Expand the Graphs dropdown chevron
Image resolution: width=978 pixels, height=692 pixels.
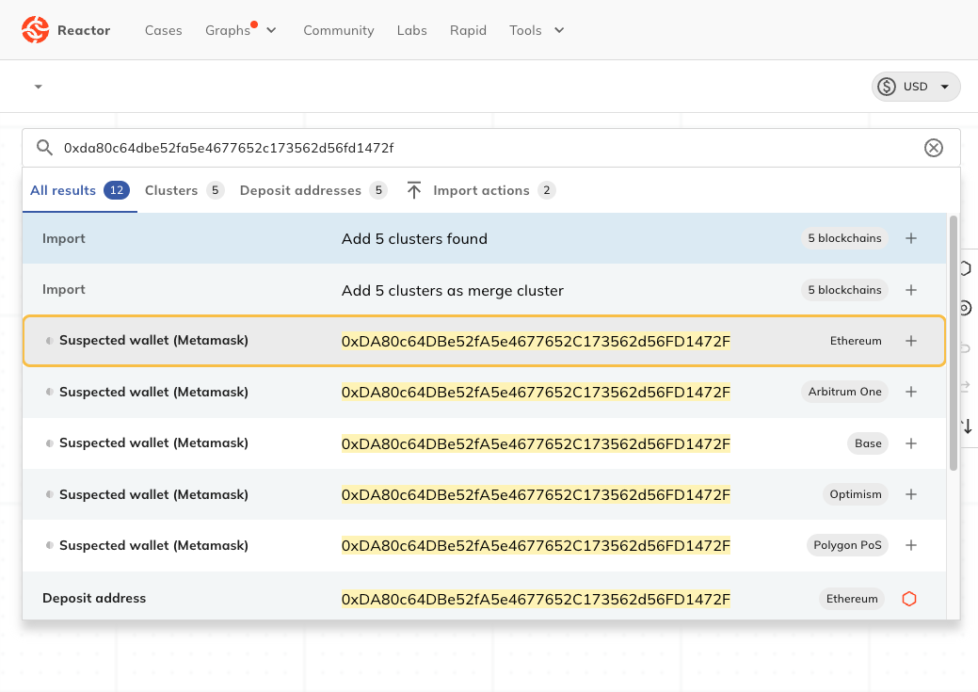pos(271,30)
